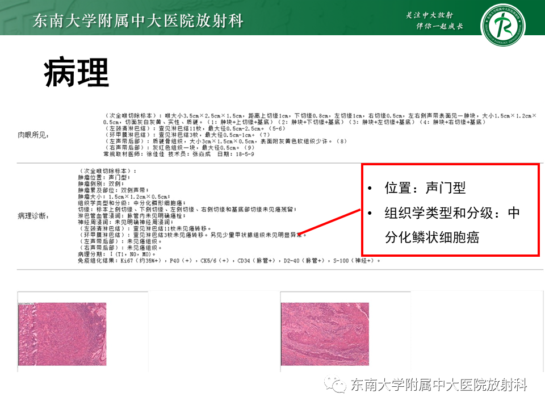
Task: Click the header title 东南大学附属中大医院放射科
Action: pos(138,21)
